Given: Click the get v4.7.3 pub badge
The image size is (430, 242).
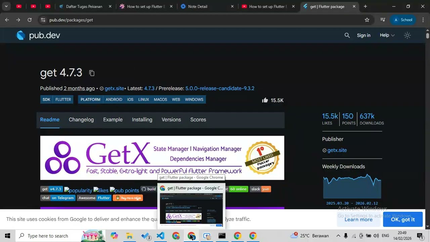Looking at the screenshot, I should pyautogui.click(x=51, y=189).
